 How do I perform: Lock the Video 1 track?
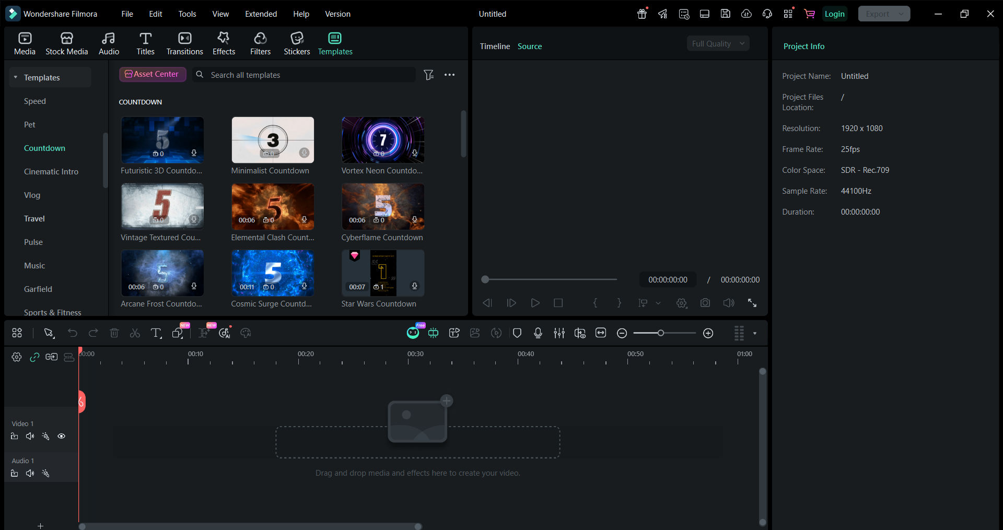[x=14, y=437]
